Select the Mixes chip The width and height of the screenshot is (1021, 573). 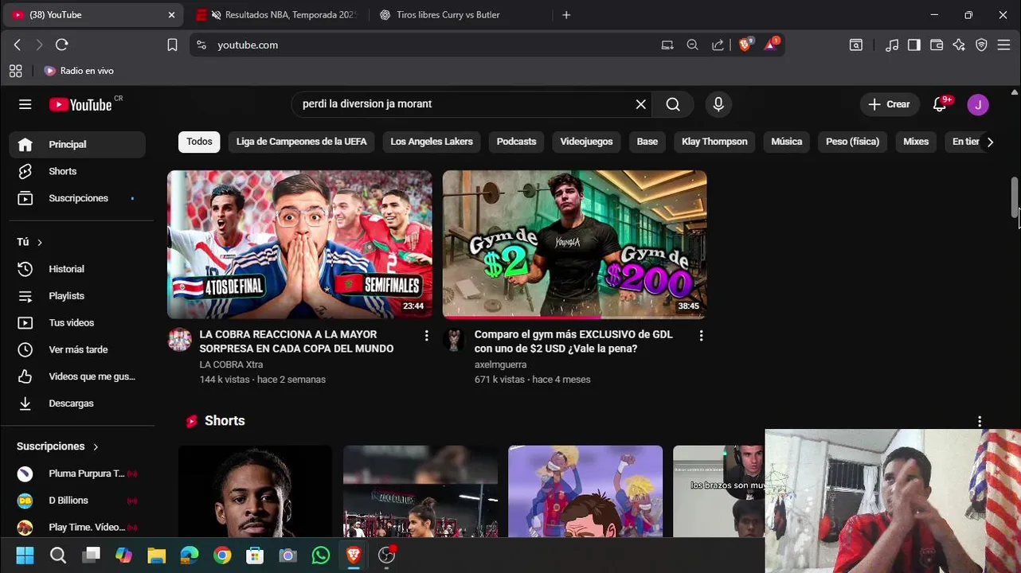point(916,142)
